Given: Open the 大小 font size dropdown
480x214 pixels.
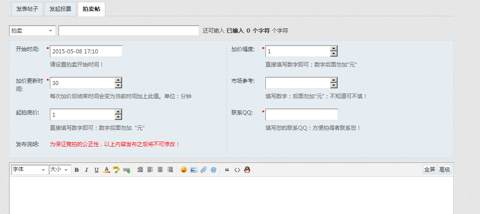Looking at the screenshot, I should click(x=60, y=170).
